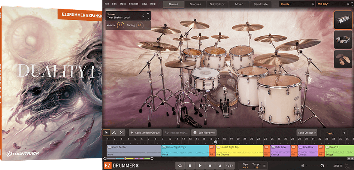Open the Settings menu
Screen dimensions: 354x170
[133, 4]
